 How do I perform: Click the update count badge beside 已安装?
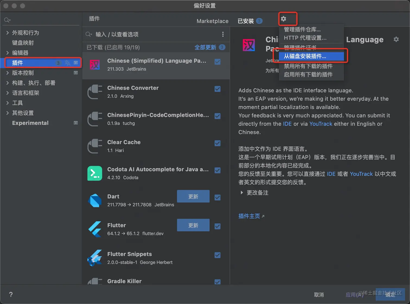pyautogui.click(x=259, y=21)
